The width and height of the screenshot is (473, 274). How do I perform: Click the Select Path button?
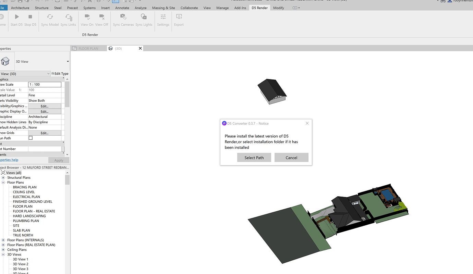(x=254, y=158)
